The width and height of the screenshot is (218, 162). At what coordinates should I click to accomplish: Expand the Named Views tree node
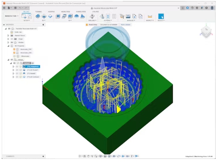(8, 35)
